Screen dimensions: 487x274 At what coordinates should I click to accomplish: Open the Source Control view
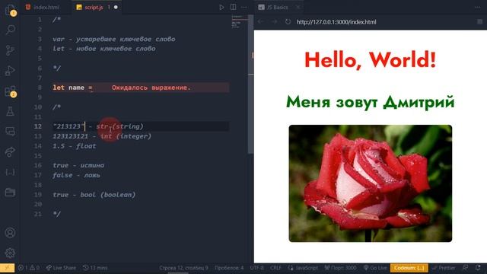click(x=10, y=50)
